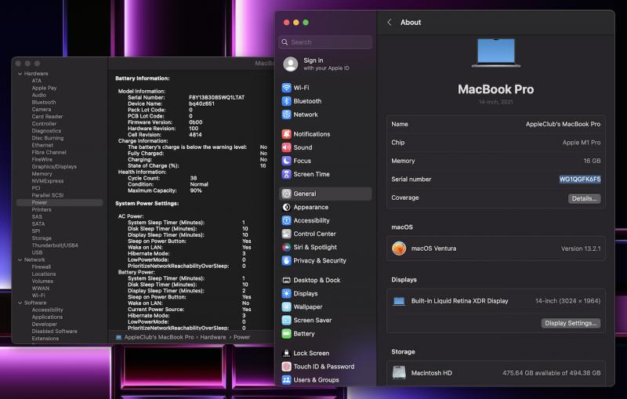627x399 pixels.
Task: Select the Sound speaker icon
Action: click(286, 147)
